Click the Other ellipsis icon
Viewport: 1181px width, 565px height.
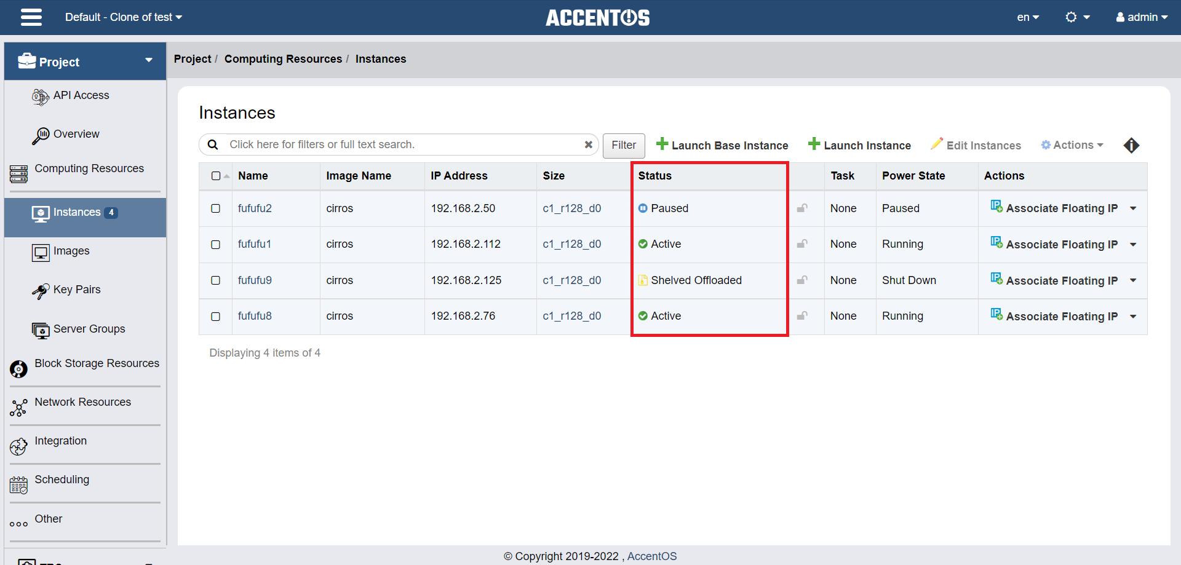[x=19, y=524]
